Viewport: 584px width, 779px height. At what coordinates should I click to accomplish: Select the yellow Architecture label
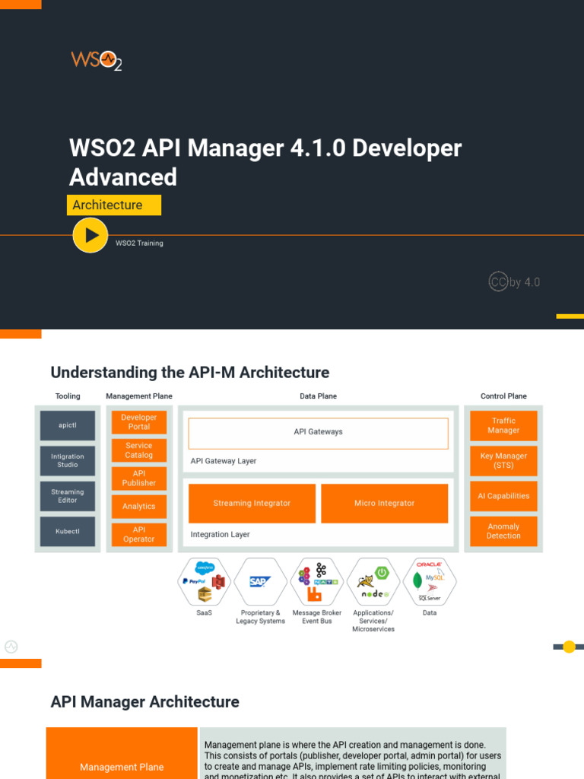[114, 205]
